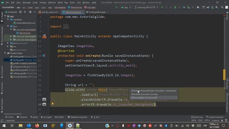Click the related XML file gutter icon at line 10

(x=44, y=36)
